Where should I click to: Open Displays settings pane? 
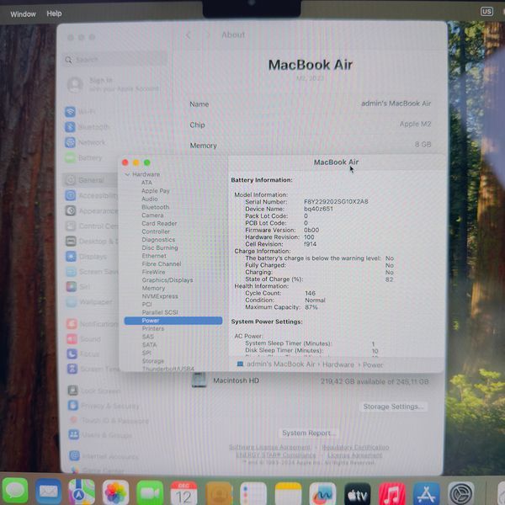pyautogui.click(x=87, y=257)
